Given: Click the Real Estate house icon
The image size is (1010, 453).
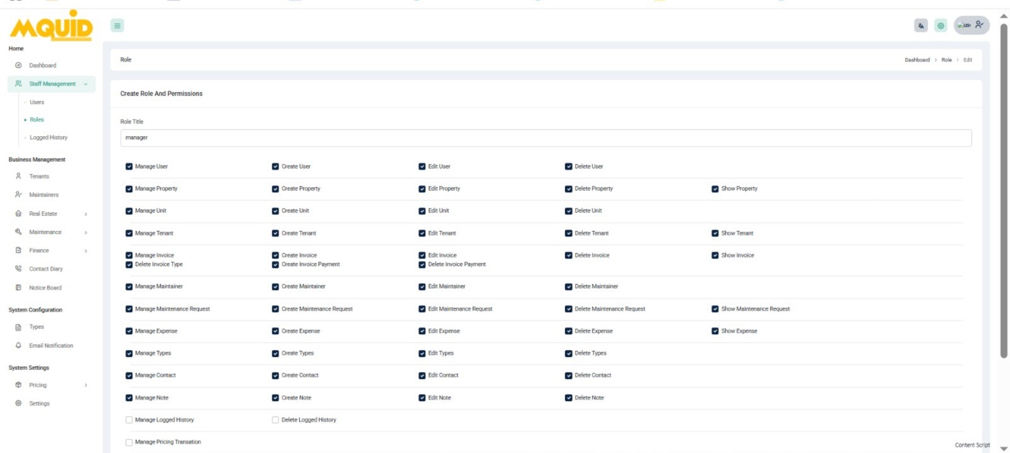Looking at the screenshot, I should coord(18,213).
